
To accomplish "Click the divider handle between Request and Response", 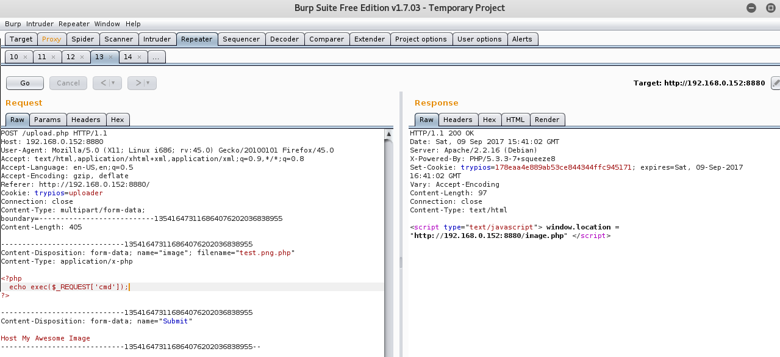I will click(x=401, y=262).
